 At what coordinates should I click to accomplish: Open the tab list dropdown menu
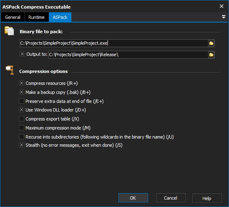pos(223,17)
